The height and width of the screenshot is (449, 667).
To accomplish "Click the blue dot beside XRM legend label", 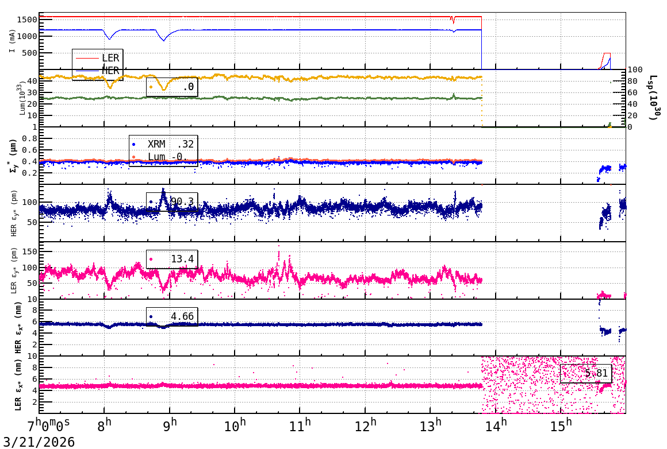I will 133,145.
